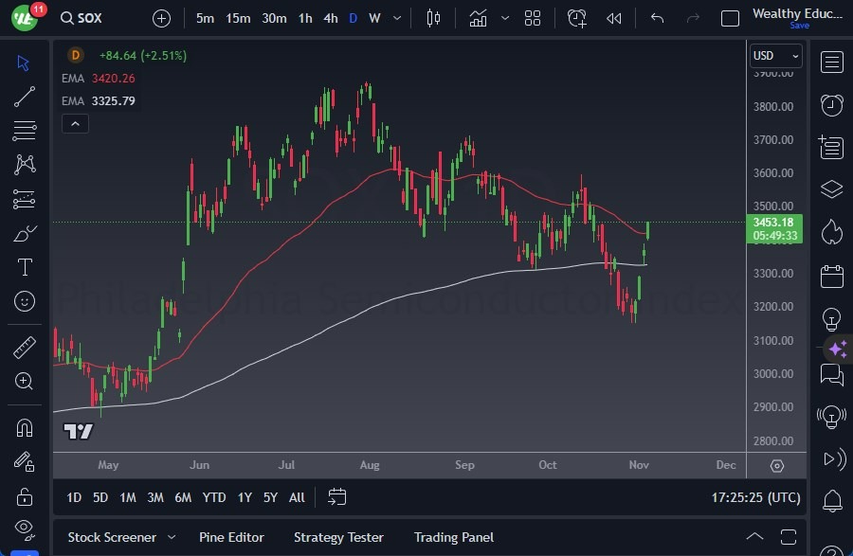Image resolution: width=853 pixels, height=556 pixels.
Task: Open the Watchlist panel on the right
Action: click(831, 63)
